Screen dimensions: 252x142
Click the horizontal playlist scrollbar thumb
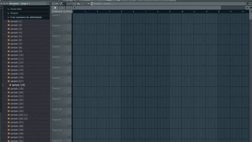[x=149, y=8]
